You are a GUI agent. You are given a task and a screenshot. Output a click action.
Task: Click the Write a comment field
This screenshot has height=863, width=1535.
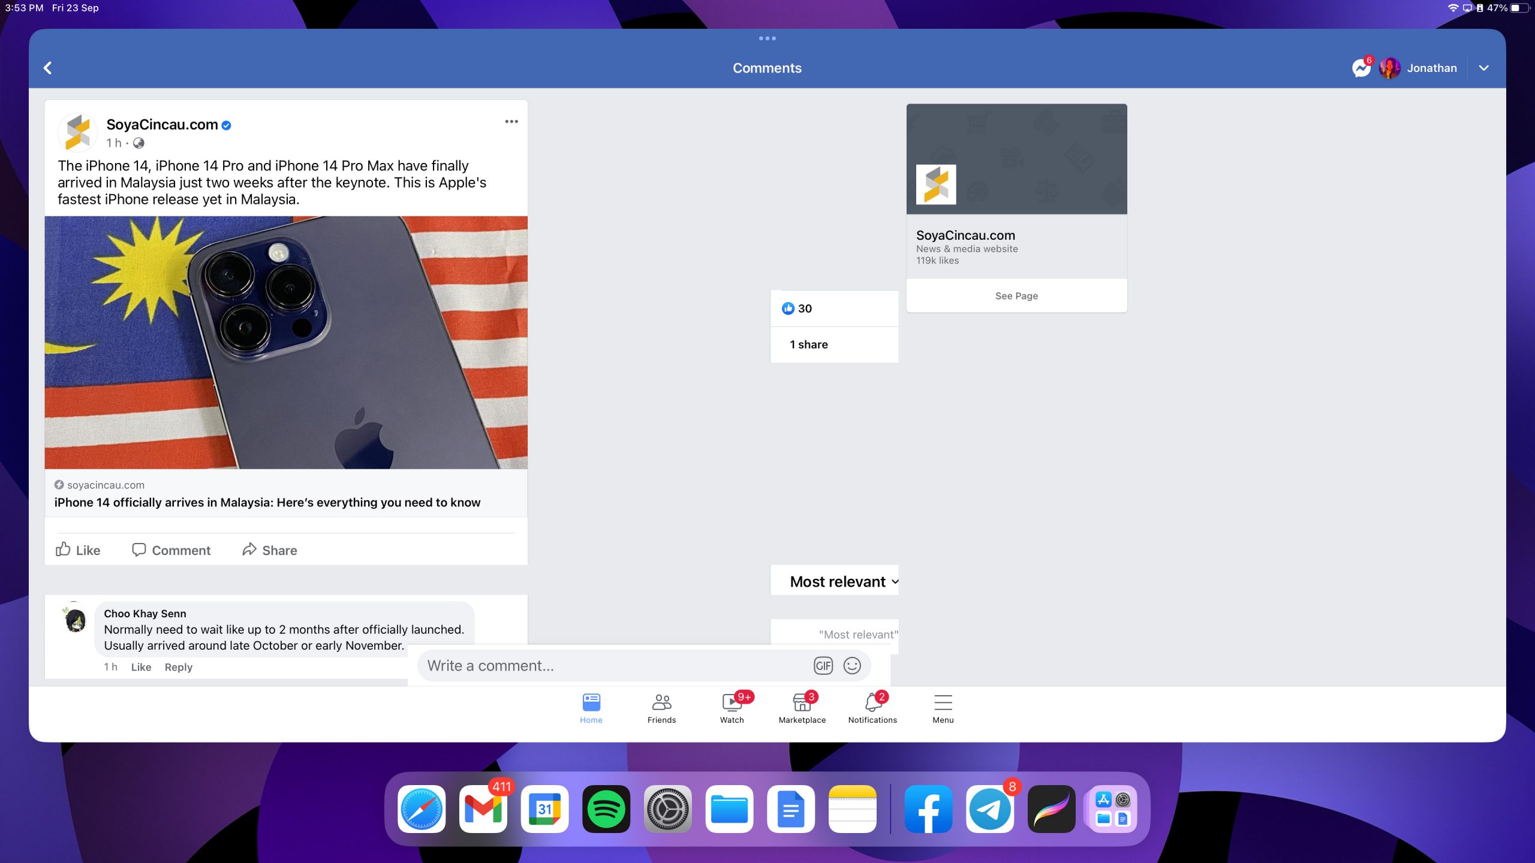point(612,665)
